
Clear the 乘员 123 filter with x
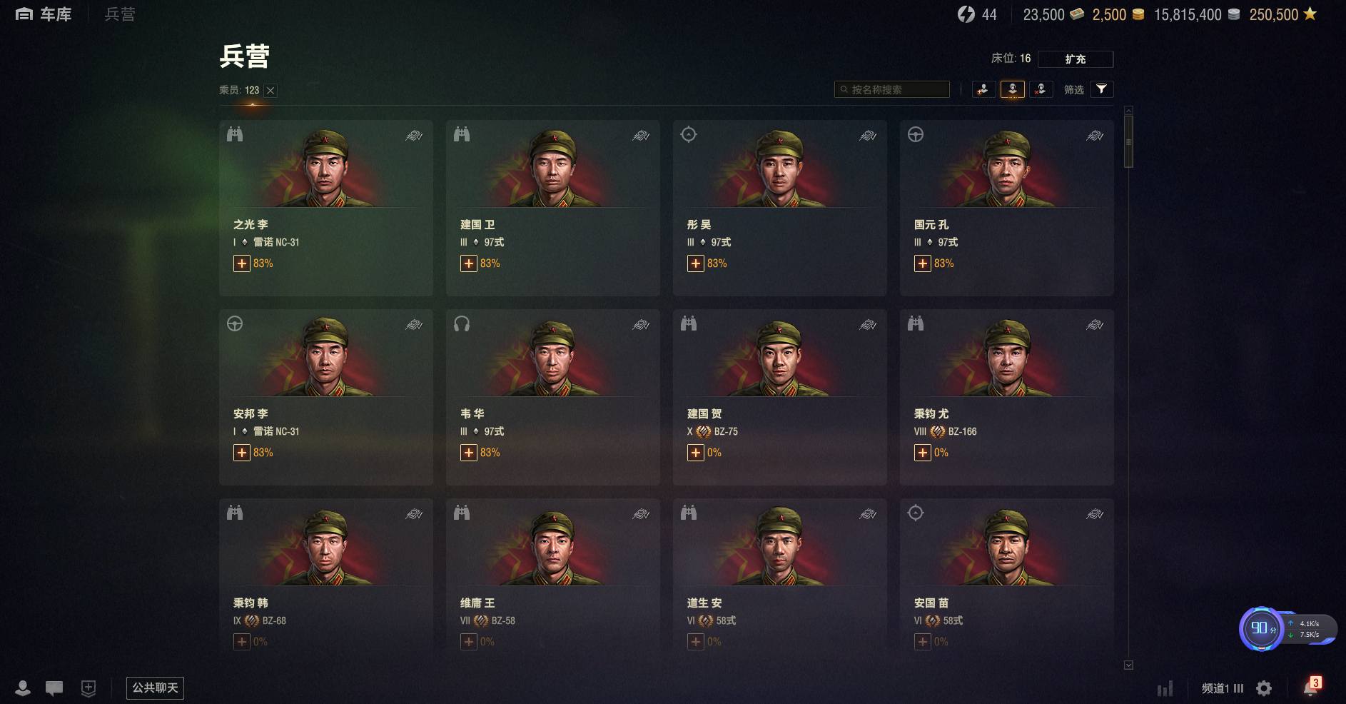click(270, 91)
